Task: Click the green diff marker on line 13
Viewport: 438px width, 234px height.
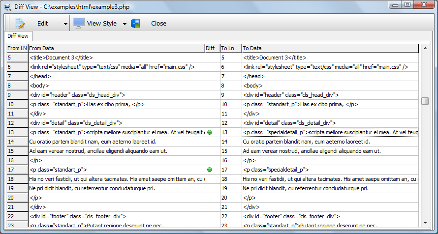Action: point(210,132)
